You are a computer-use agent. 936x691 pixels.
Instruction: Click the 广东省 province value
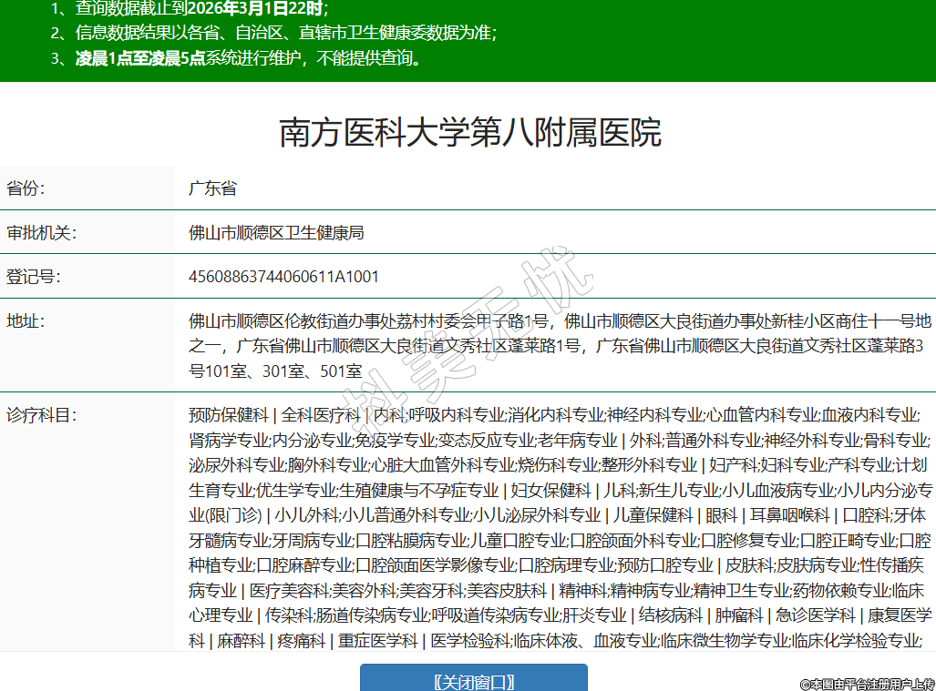coord(212,188)
